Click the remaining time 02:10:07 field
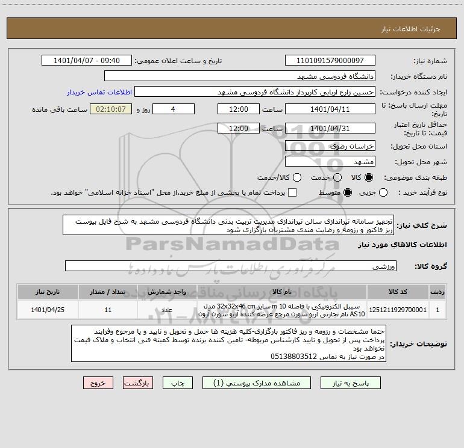The image size is (464, 448). [111, 109]
